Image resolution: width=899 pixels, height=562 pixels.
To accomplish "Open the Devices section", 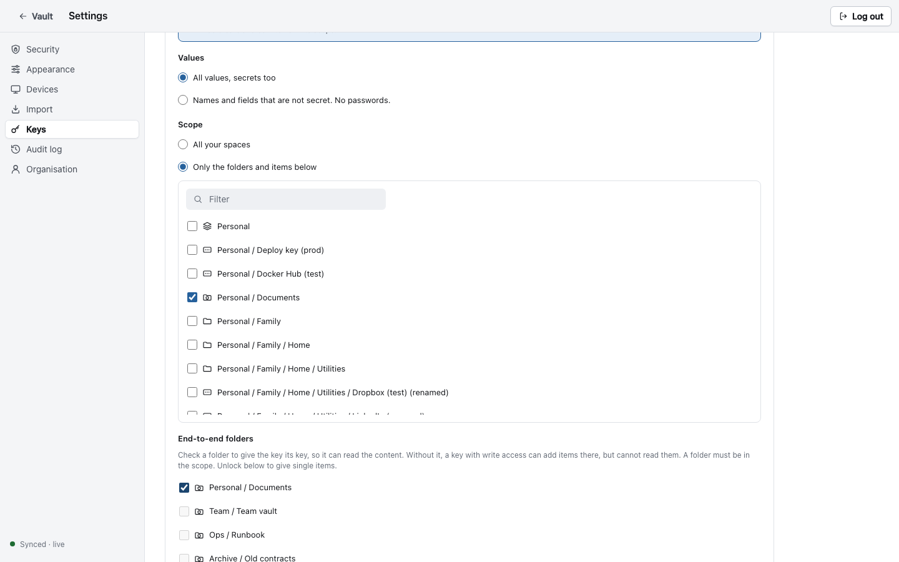I will tap(72, 89).
